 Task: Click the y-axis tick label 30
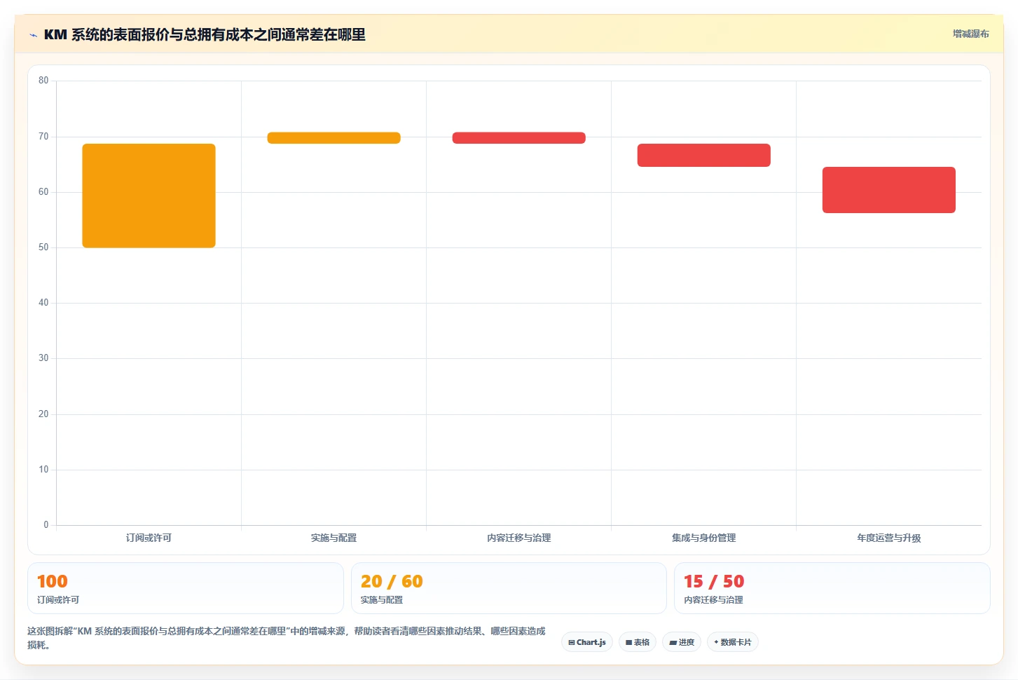(x=43, y=358)
